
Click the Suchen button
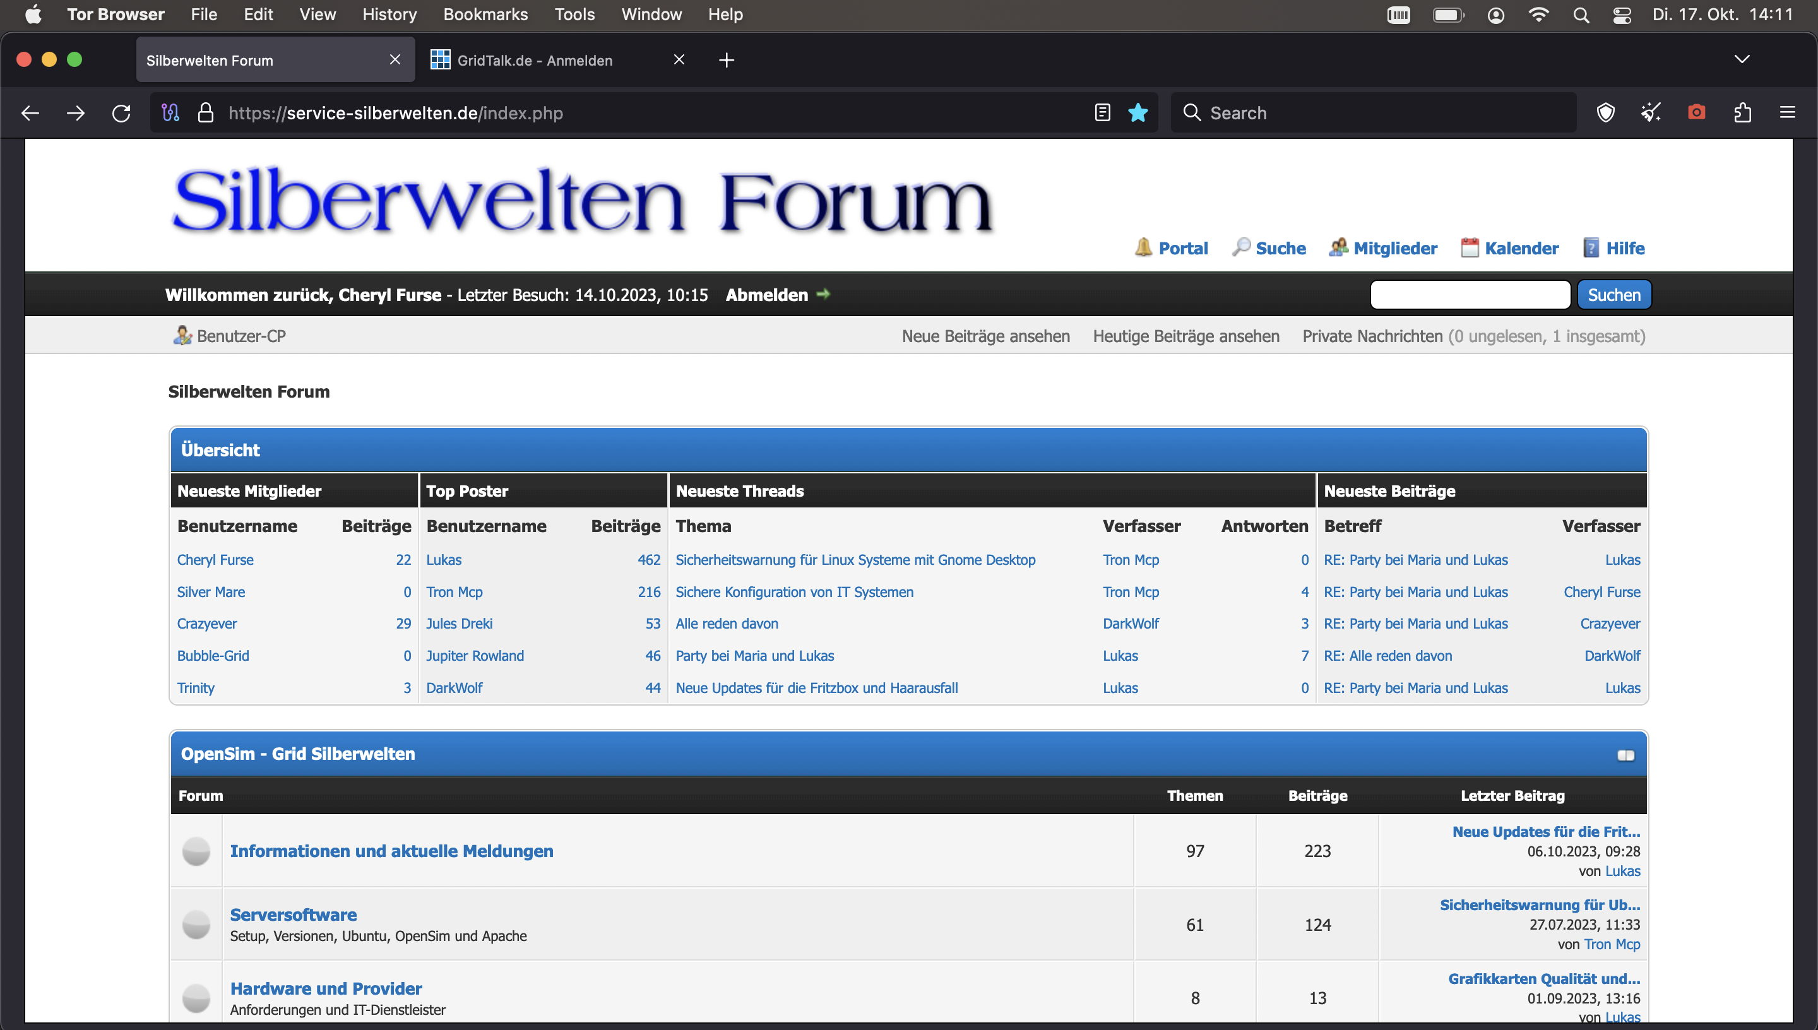(1613, 295)
